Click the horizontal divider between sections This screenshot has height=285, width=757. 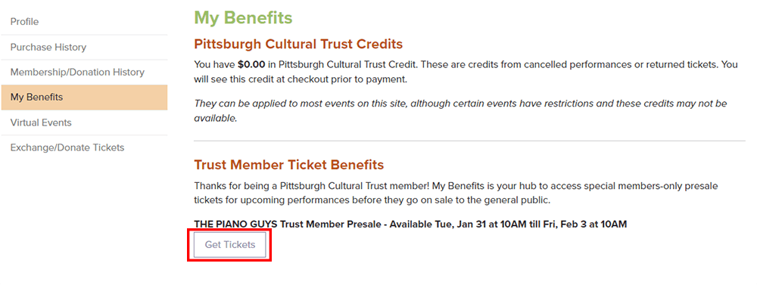coord(470,141)
